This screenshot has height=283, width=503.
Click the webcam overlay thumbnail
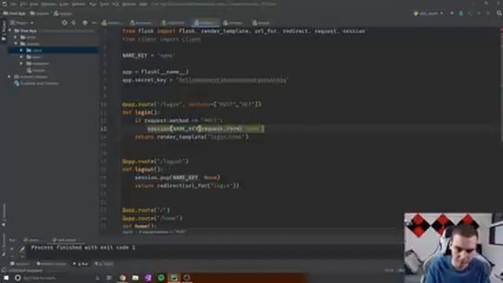453,248
